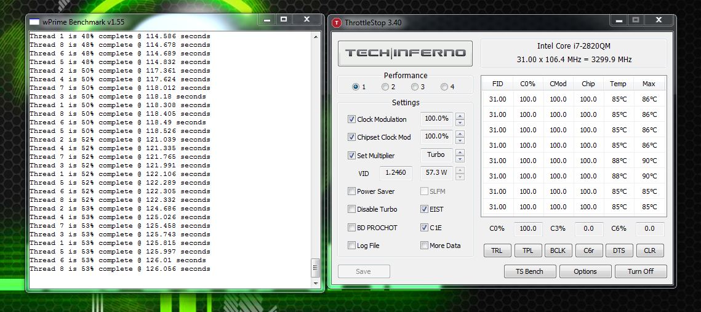Toggle the Clock Modulation checkbox
Image resolution: width=701 pixels, height=312 pixels.
[x=351, y=119]
